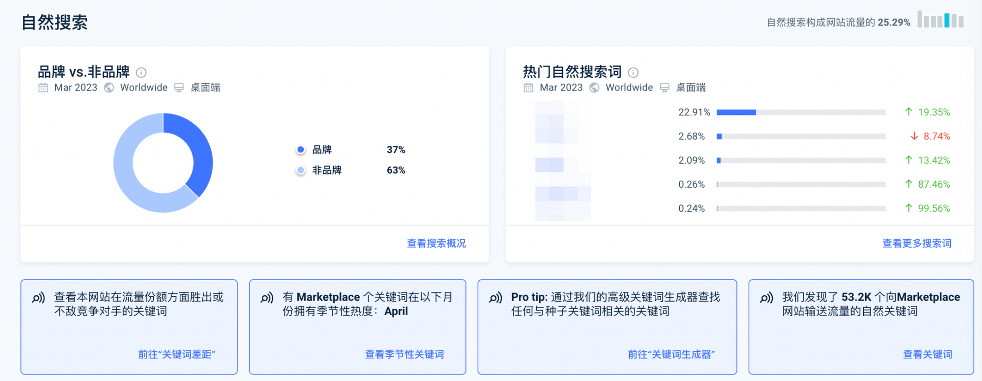Click traffic share mini bar chart at top right

[x=941, y=19]
